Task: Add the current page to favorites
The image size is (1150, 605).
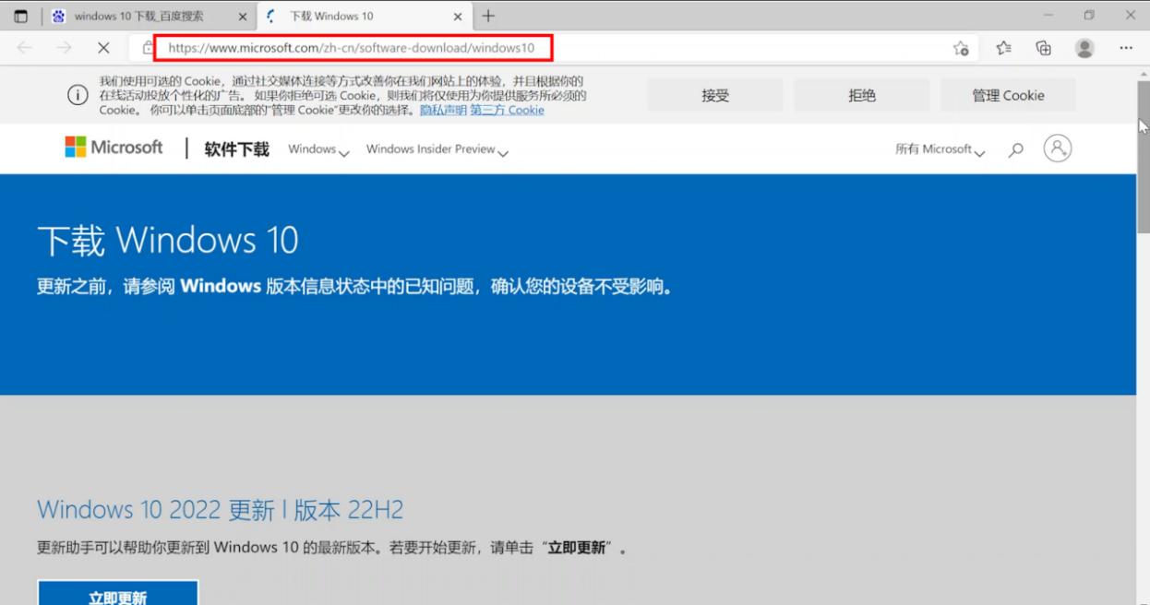Action: pyautogui.click(x=960, y=46)
